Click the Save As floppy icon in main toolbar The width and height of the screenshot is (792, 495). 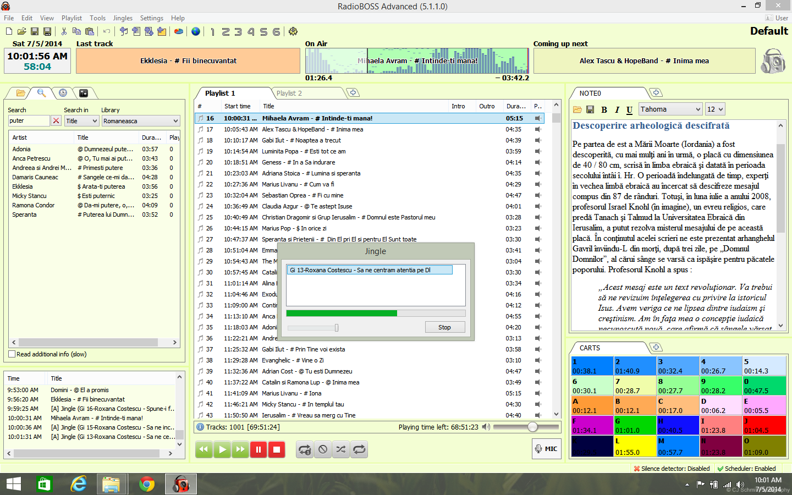47,31
